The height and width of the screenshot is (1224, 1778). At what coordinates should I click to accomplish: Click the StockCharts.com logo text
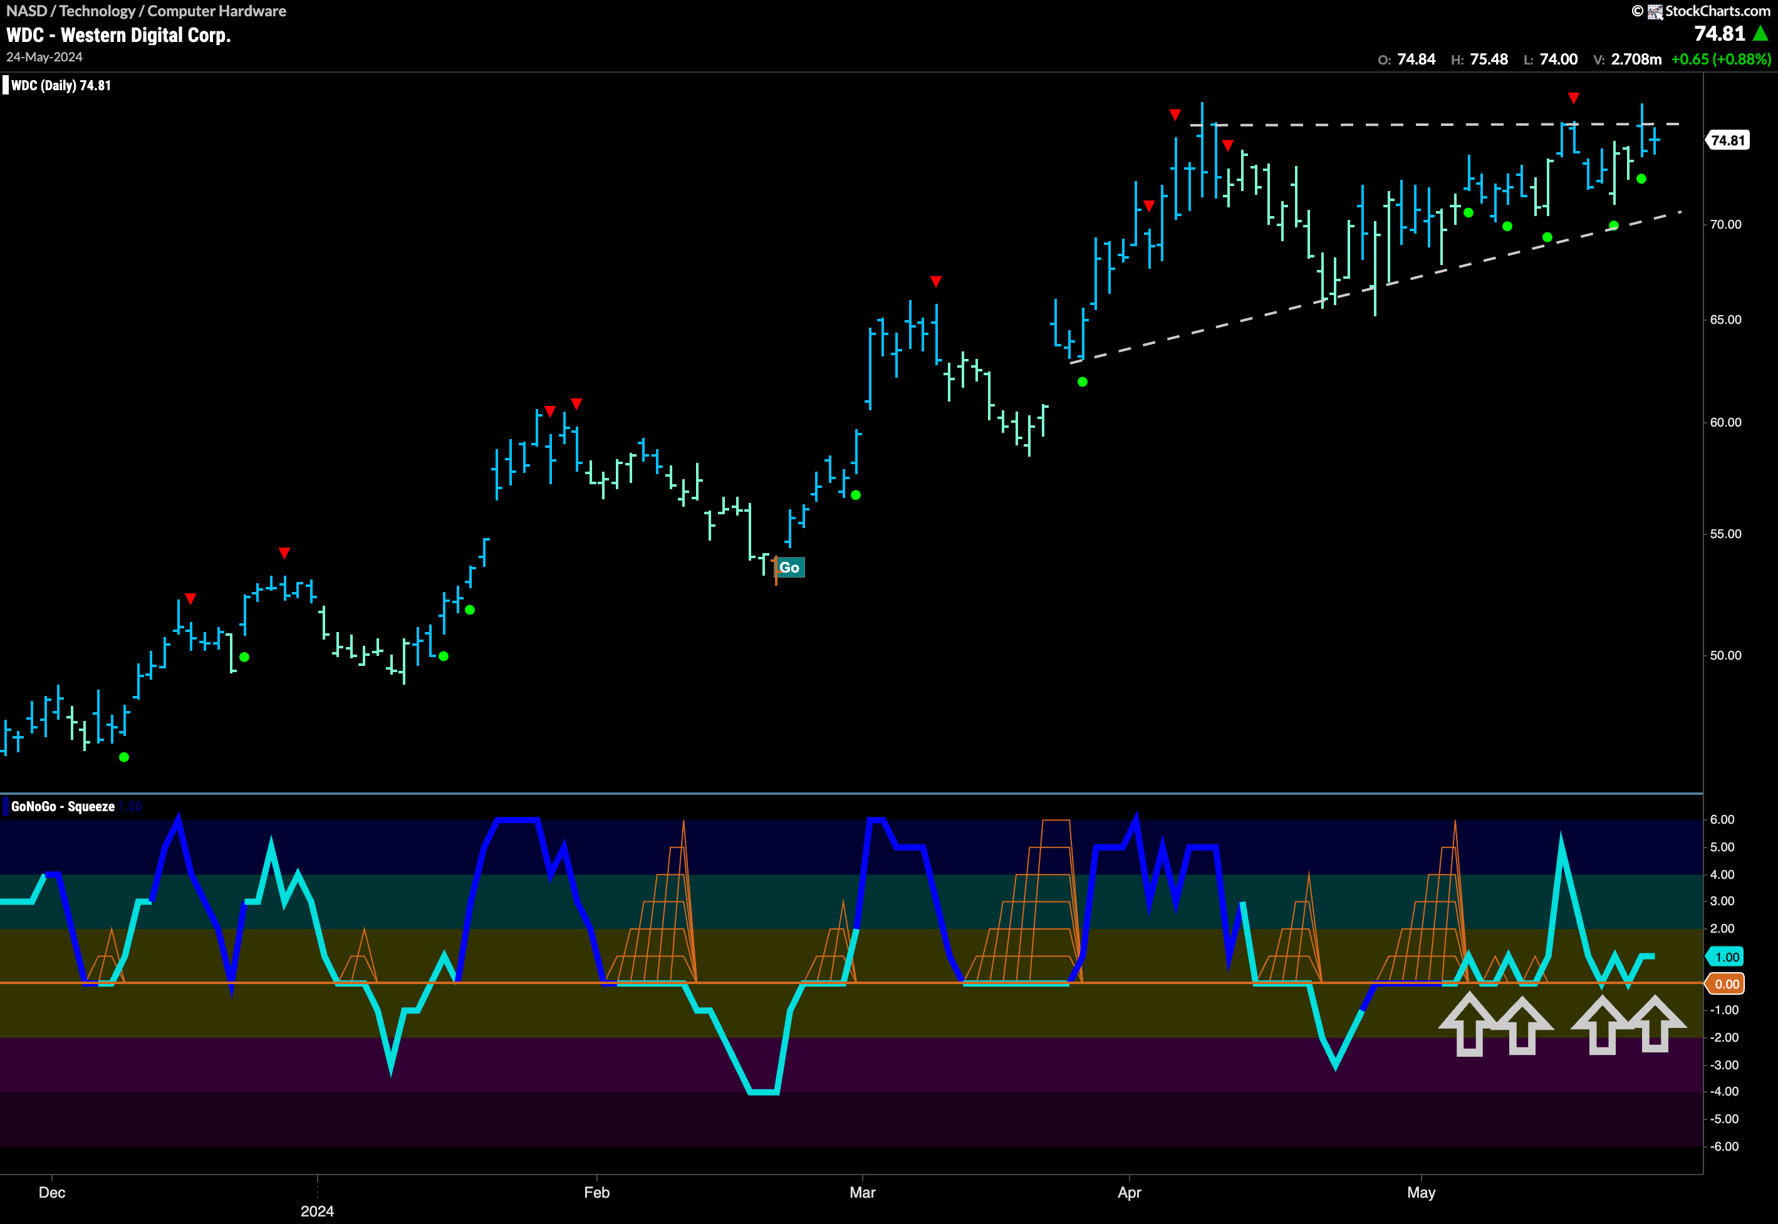tap(1717, 11)
